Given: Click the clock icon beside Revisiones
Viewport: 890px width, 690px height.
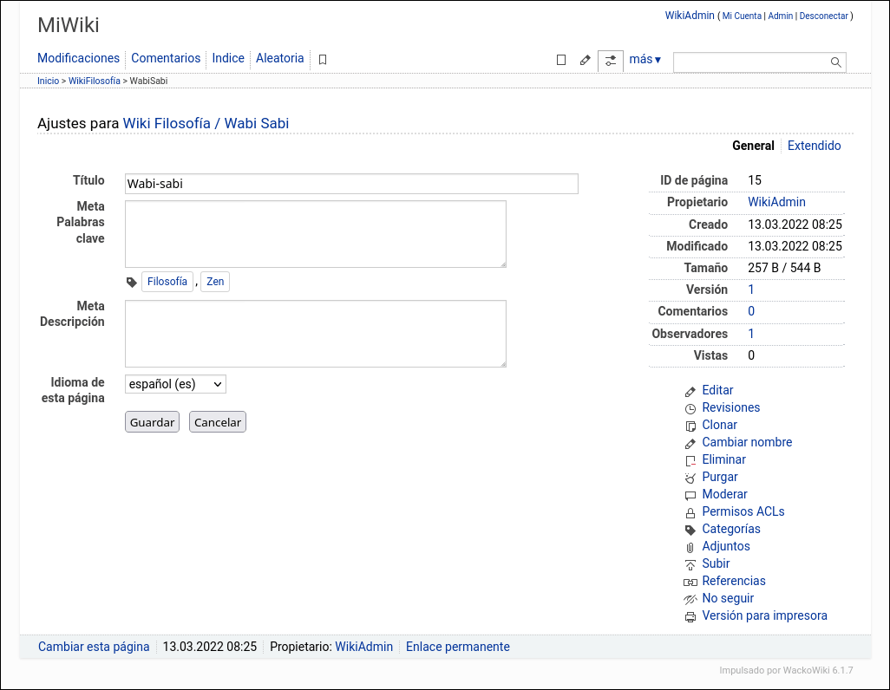Looking at the screenshot, I should point(690,408).
